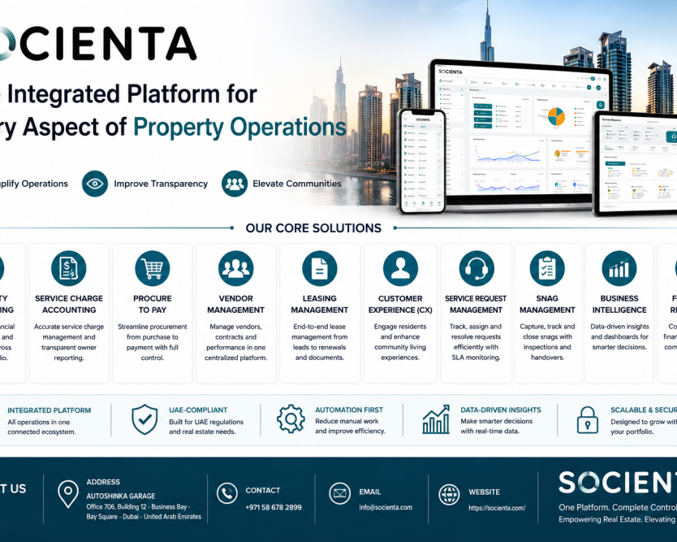
Task: Click text 'SLA monitoring.'
Action: (x=476, y=358)
